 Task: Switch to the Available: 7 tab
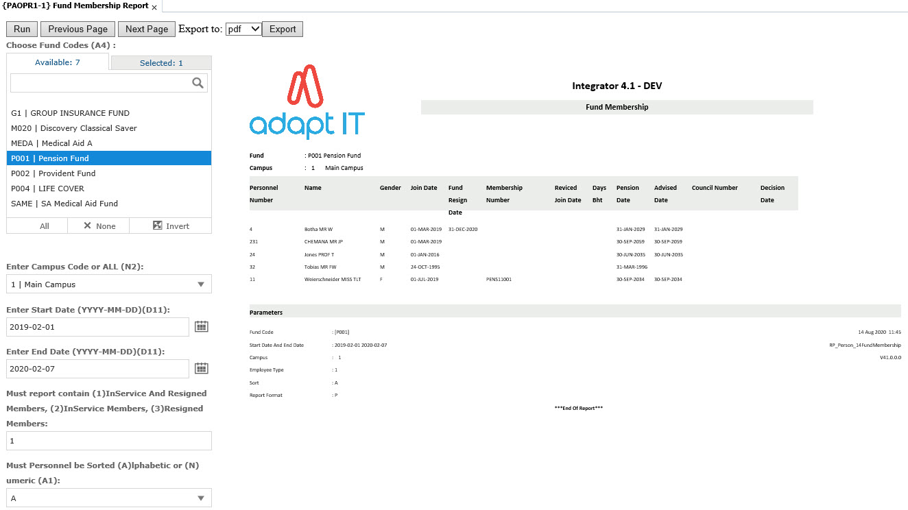point(58,62)
